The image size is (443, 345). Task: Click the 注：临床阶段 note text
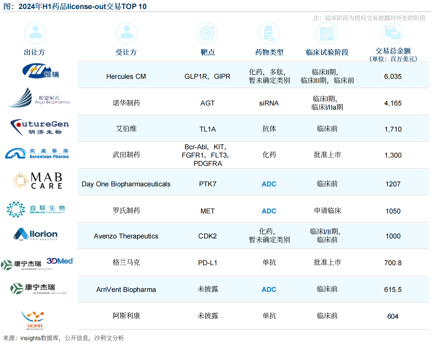(x=369, y=18)
